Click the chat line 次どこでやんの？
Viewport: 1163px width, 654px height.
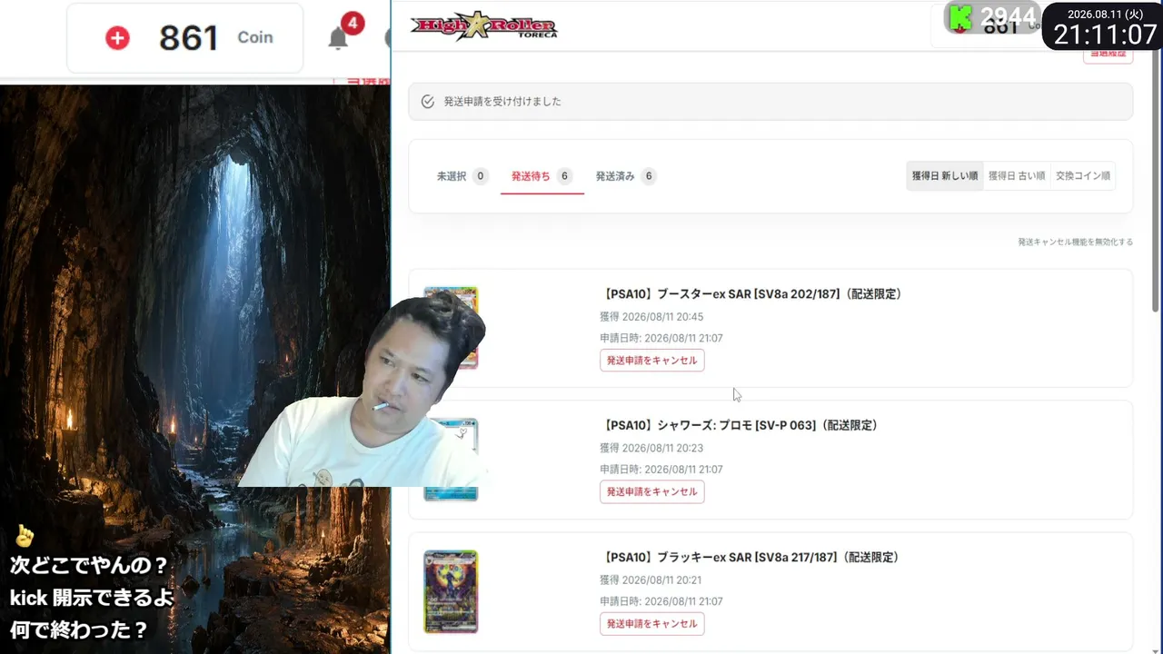pos(89,565)
